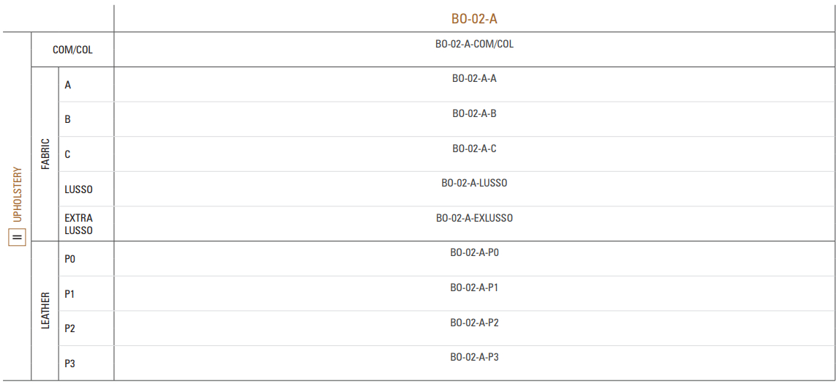The image size is (840, 387).
Task: Click the BO-02-A-C product code
Action: coord(474,149)
